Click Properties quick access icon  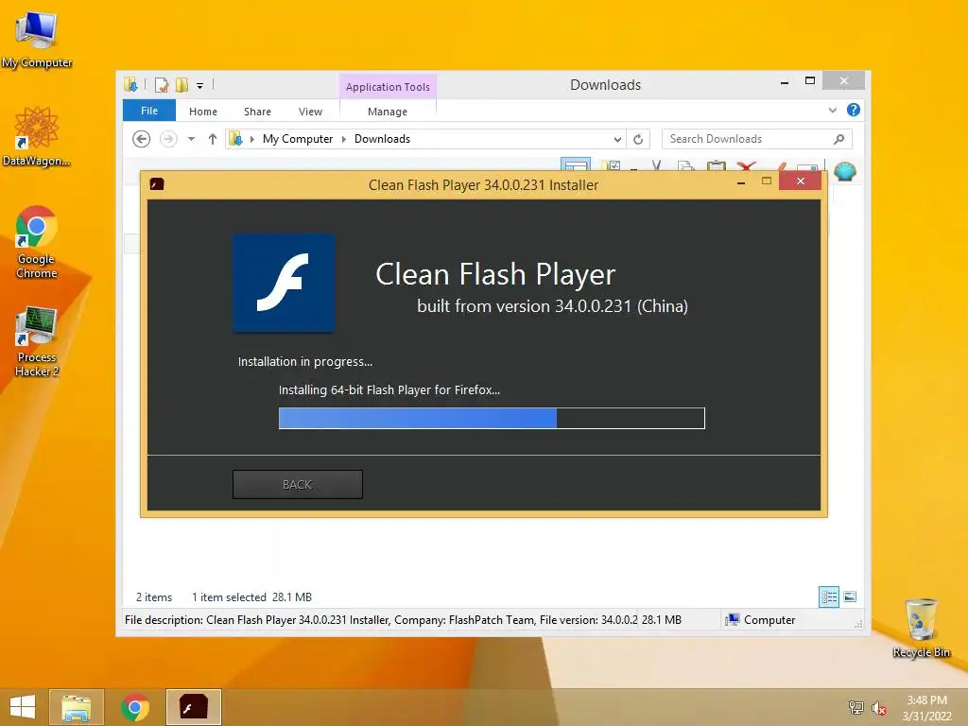(x=162, y=84)
